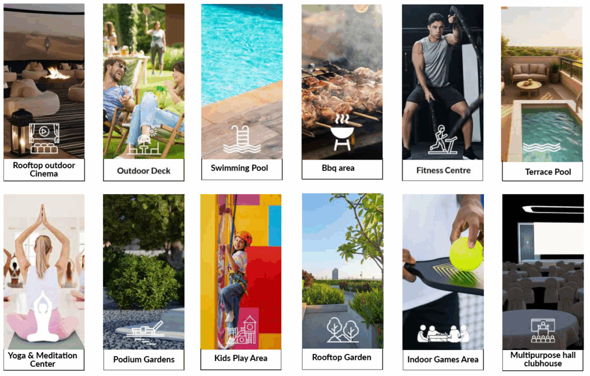Select the Indoor Games Area label

point(443,360)
